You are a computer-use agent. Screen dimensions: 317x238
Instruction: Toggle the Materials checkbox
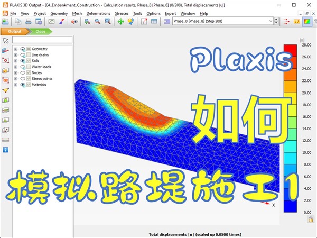coord(29,85)
